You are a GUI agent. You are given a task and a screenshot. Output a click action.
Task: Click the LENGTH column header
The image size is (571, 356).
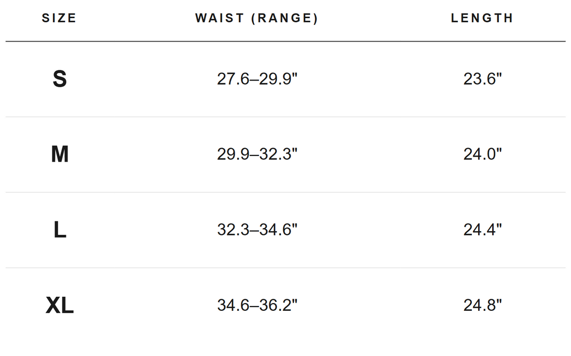[482, 18]
